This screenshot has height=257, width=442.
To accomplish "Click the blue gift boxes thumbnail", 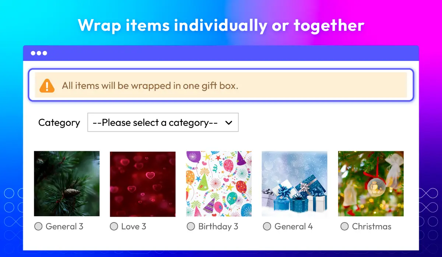I will pyautogui.click(x=295, y=184).
